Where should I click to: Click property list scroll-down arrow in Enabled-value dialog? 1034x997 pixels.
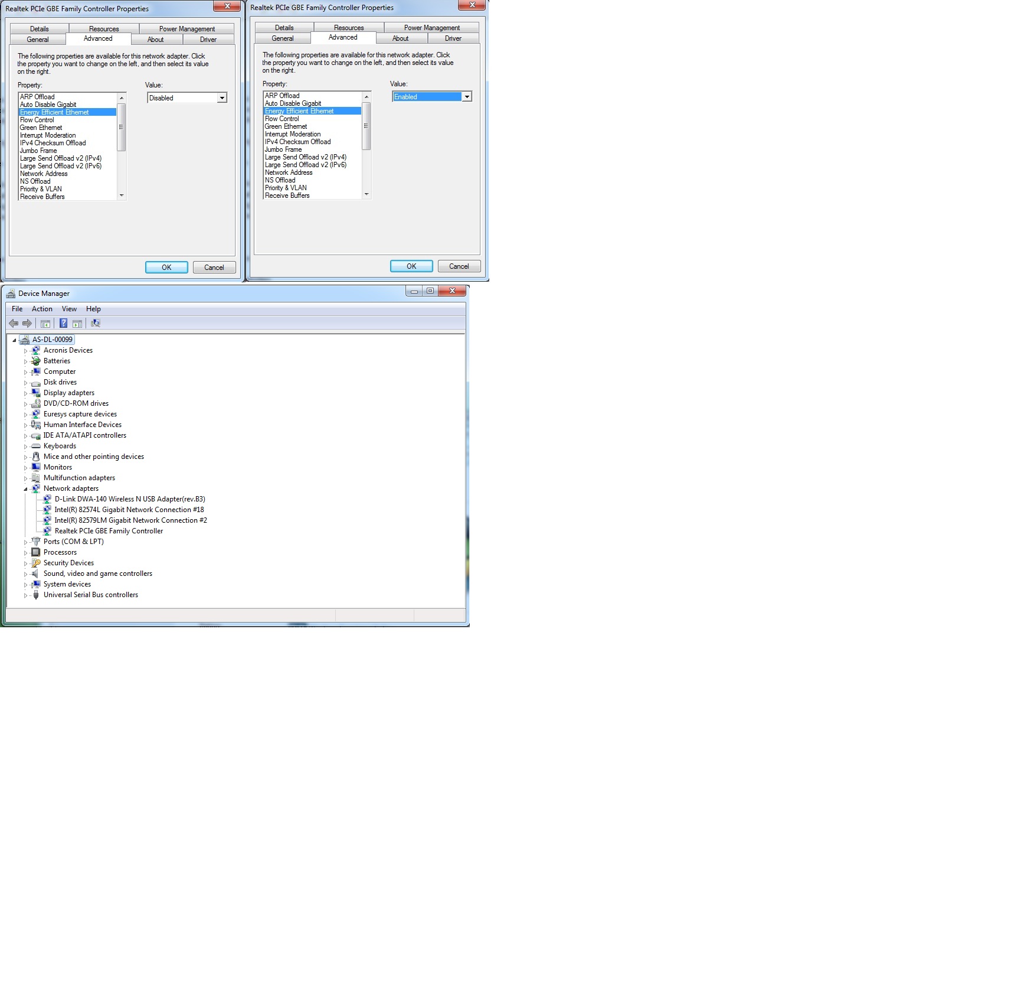click(x=367, y=194)
